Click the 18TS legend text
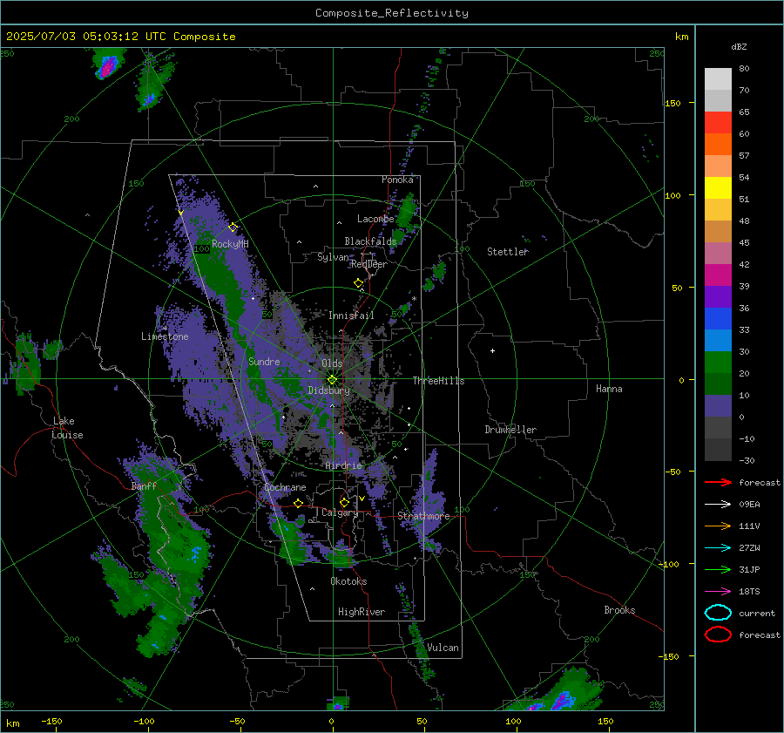Viewport: 784px width, 733px height. pyautogui.click(x=749, y=592)
